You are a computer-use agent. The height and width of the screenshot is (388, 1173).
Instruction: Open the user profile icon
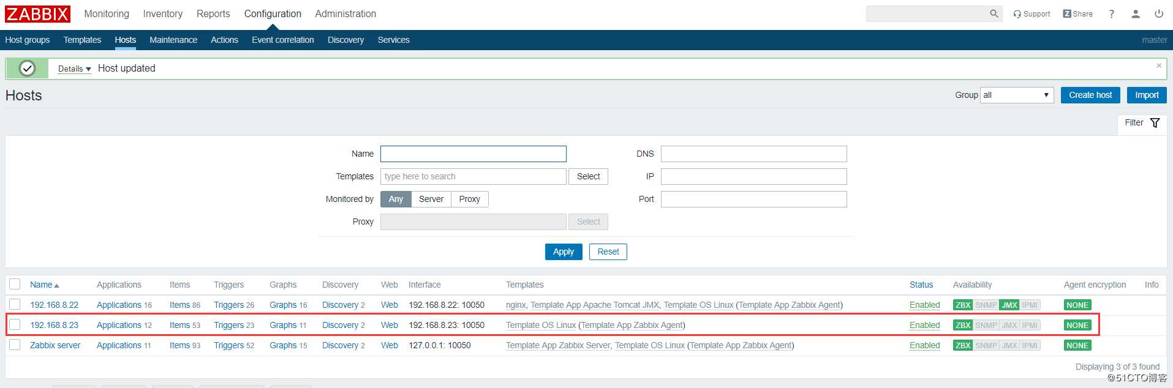1136,13
